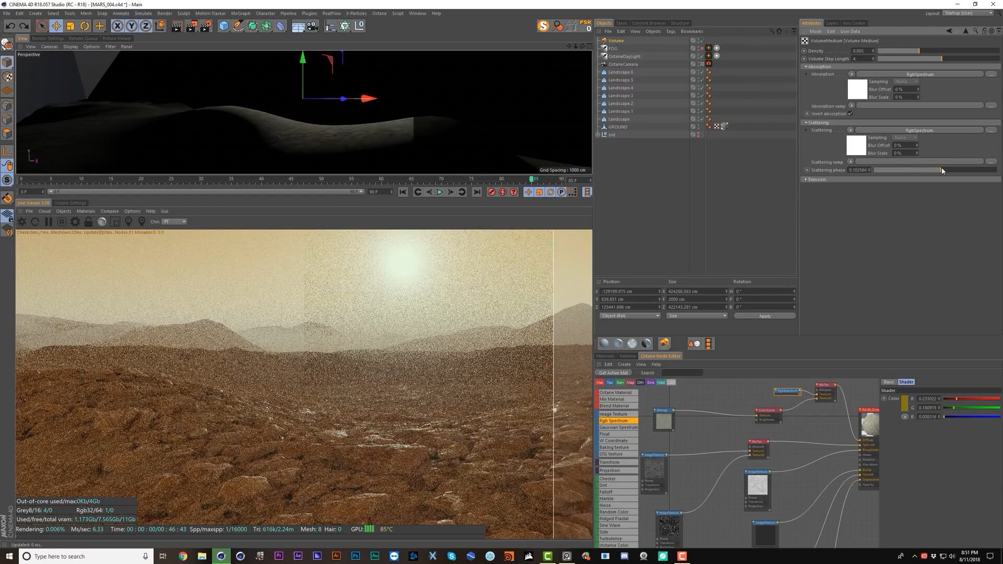The width and height of the screenshot is (1003, 564).
Task: Open the Object (Rel) coordinate dropdown
Action: (x=629, y=316)
